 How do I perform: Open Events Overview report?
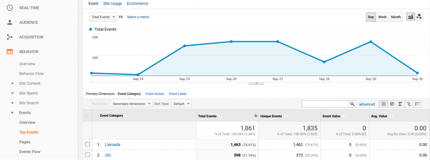(x=27, y=123)
